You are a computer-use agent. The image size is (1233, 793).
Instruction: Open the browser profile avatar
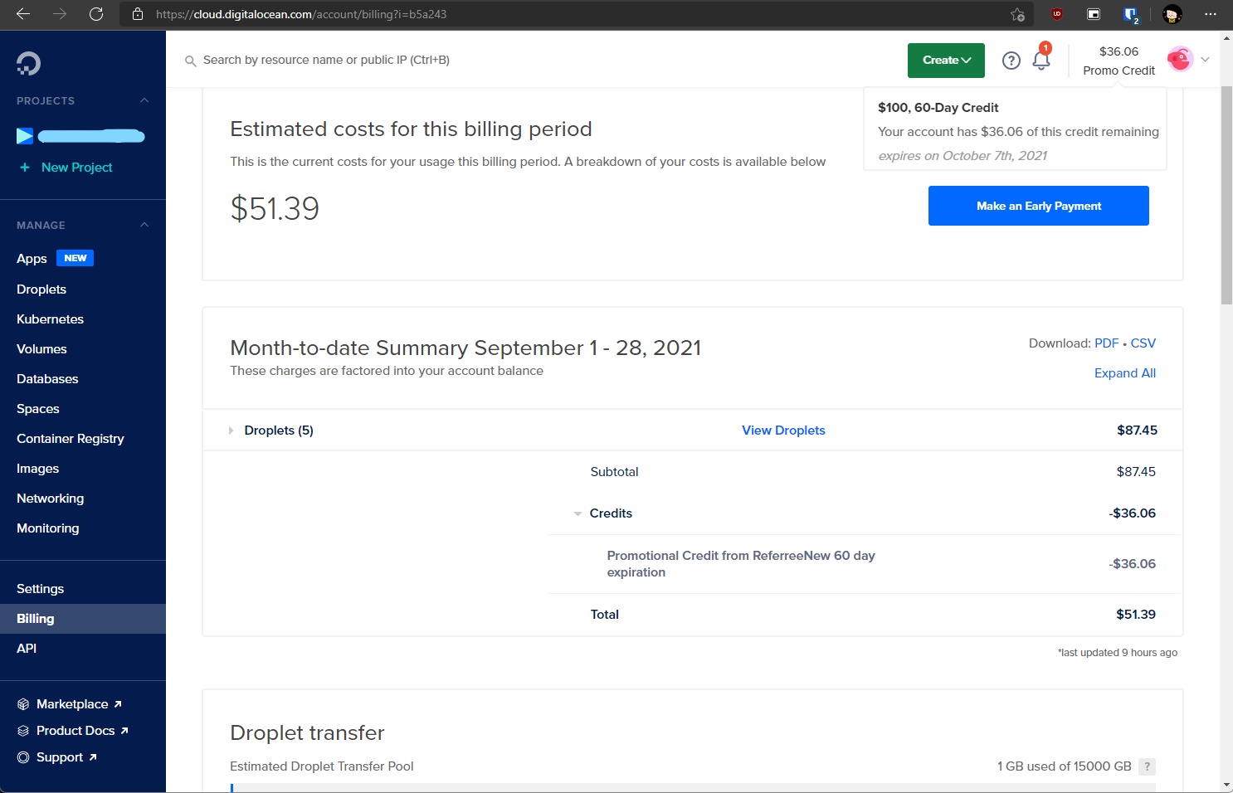click(1172, 14)
